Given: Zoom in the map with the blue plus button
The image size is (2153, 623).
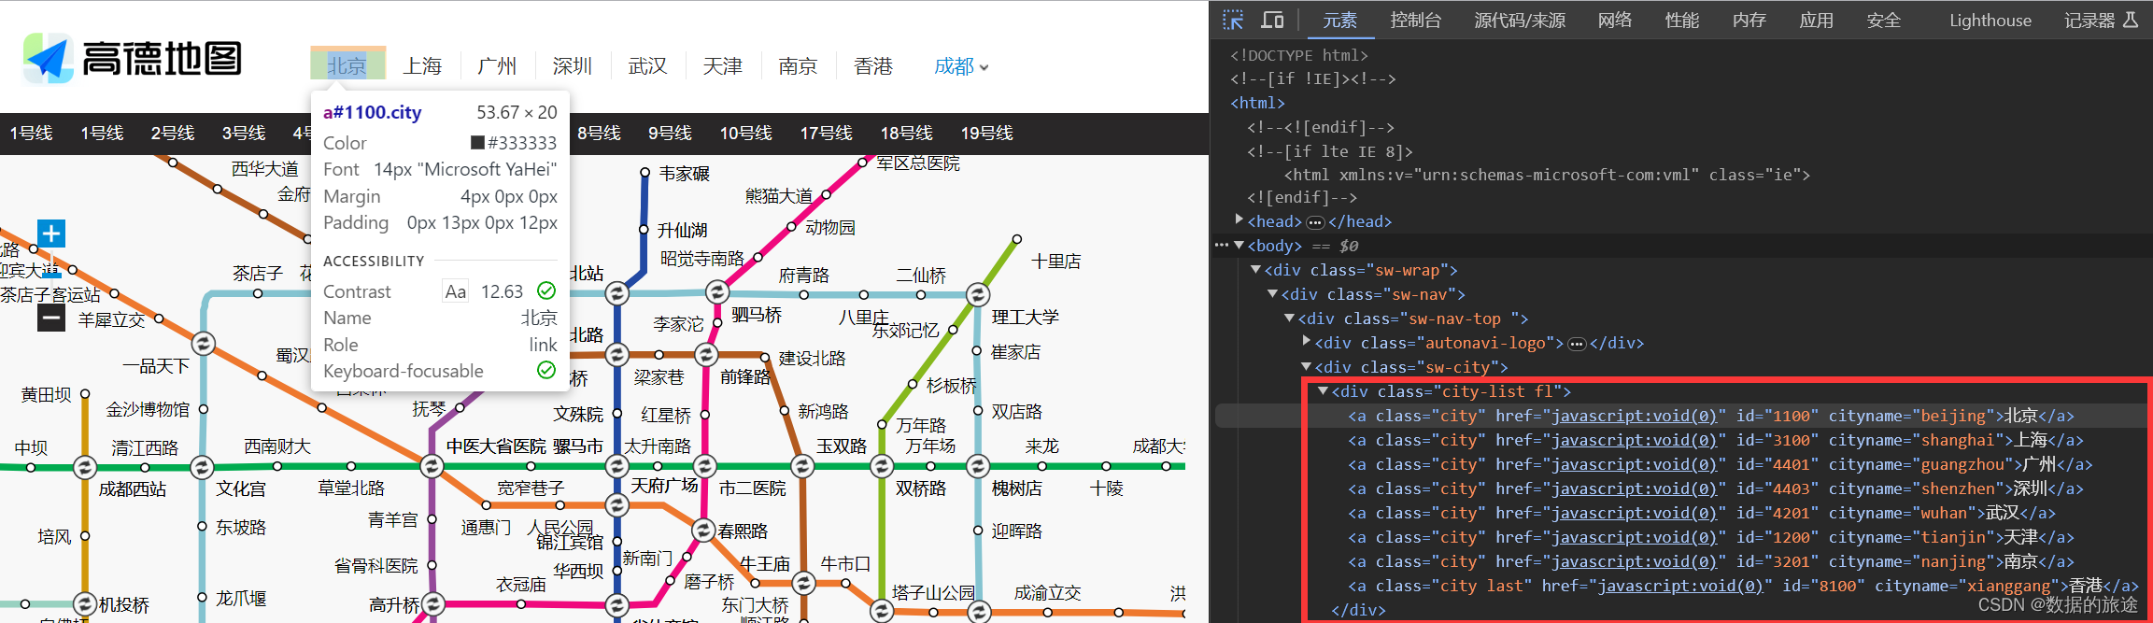Looking at the screenshot, I should (x=51, y=234).
